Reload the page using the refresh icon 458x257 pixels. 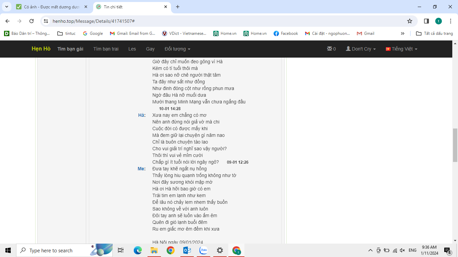[x=32, y=21]
